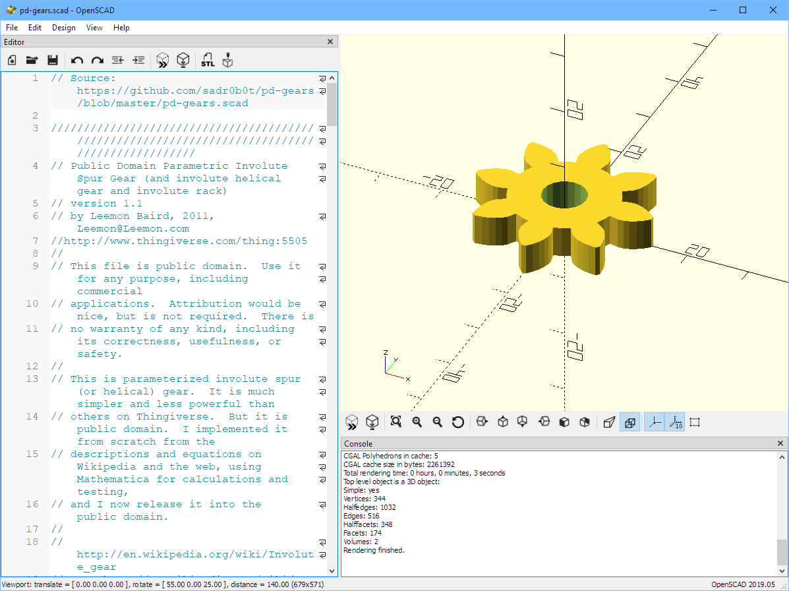Screen dimensions: 789x591
Task: Click the Send to 3D printer icon
Action: 228,60
